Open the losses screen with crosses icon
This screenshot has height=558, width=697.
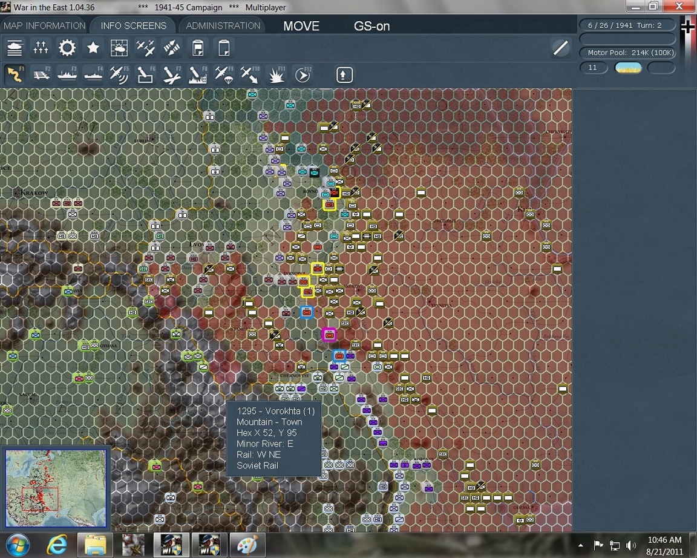point(41,48)
